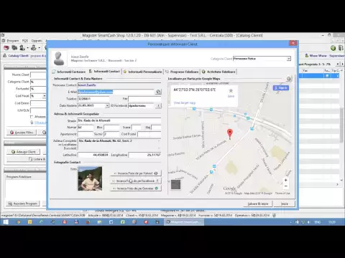Click the Sign in button on the map
The width and height of the screenshot is (345, 258).
click(281, 88)
